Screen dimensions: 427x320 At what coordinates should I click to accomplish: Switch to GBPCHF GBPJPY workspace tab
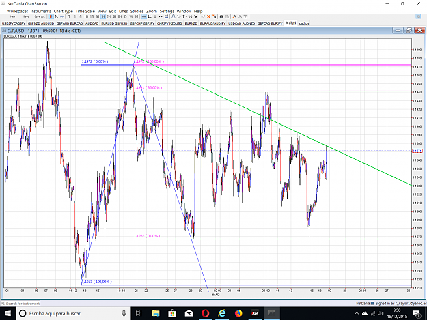pyautogui.click(x=142, y=23)
